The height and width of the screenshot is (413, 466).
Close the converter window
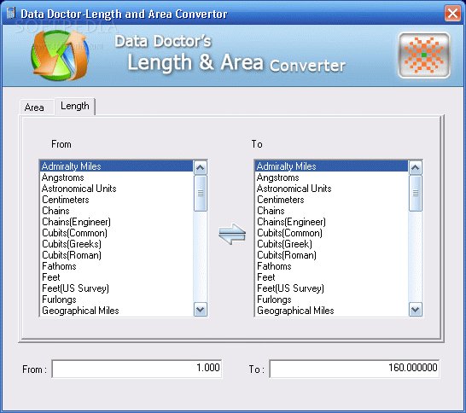[452, 14]
